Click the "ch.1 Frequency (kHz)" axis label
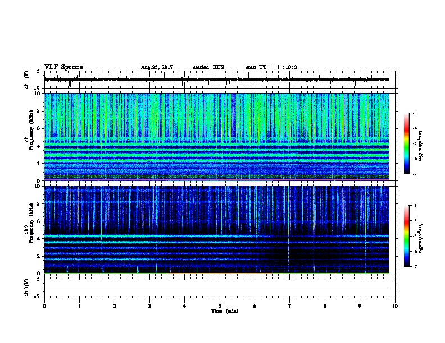Viewport: 445px width, 343px height. pyautogui.click(x=29, y=131)
